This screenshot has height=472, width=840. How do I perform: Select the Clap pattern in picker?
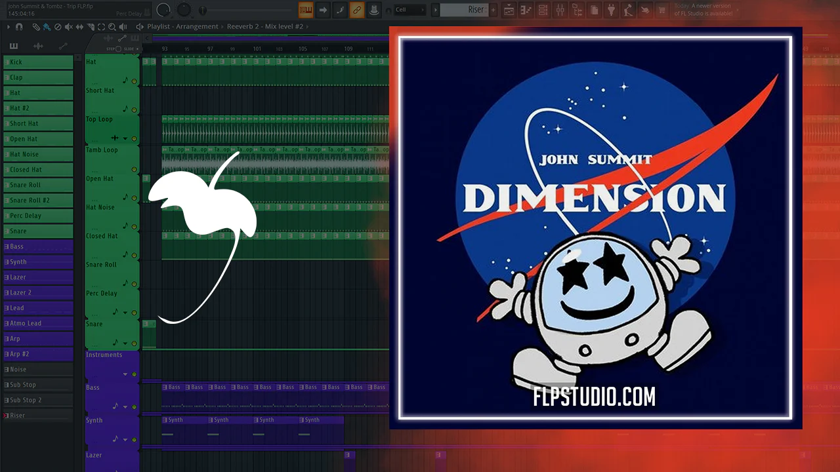tap(38, 77)
